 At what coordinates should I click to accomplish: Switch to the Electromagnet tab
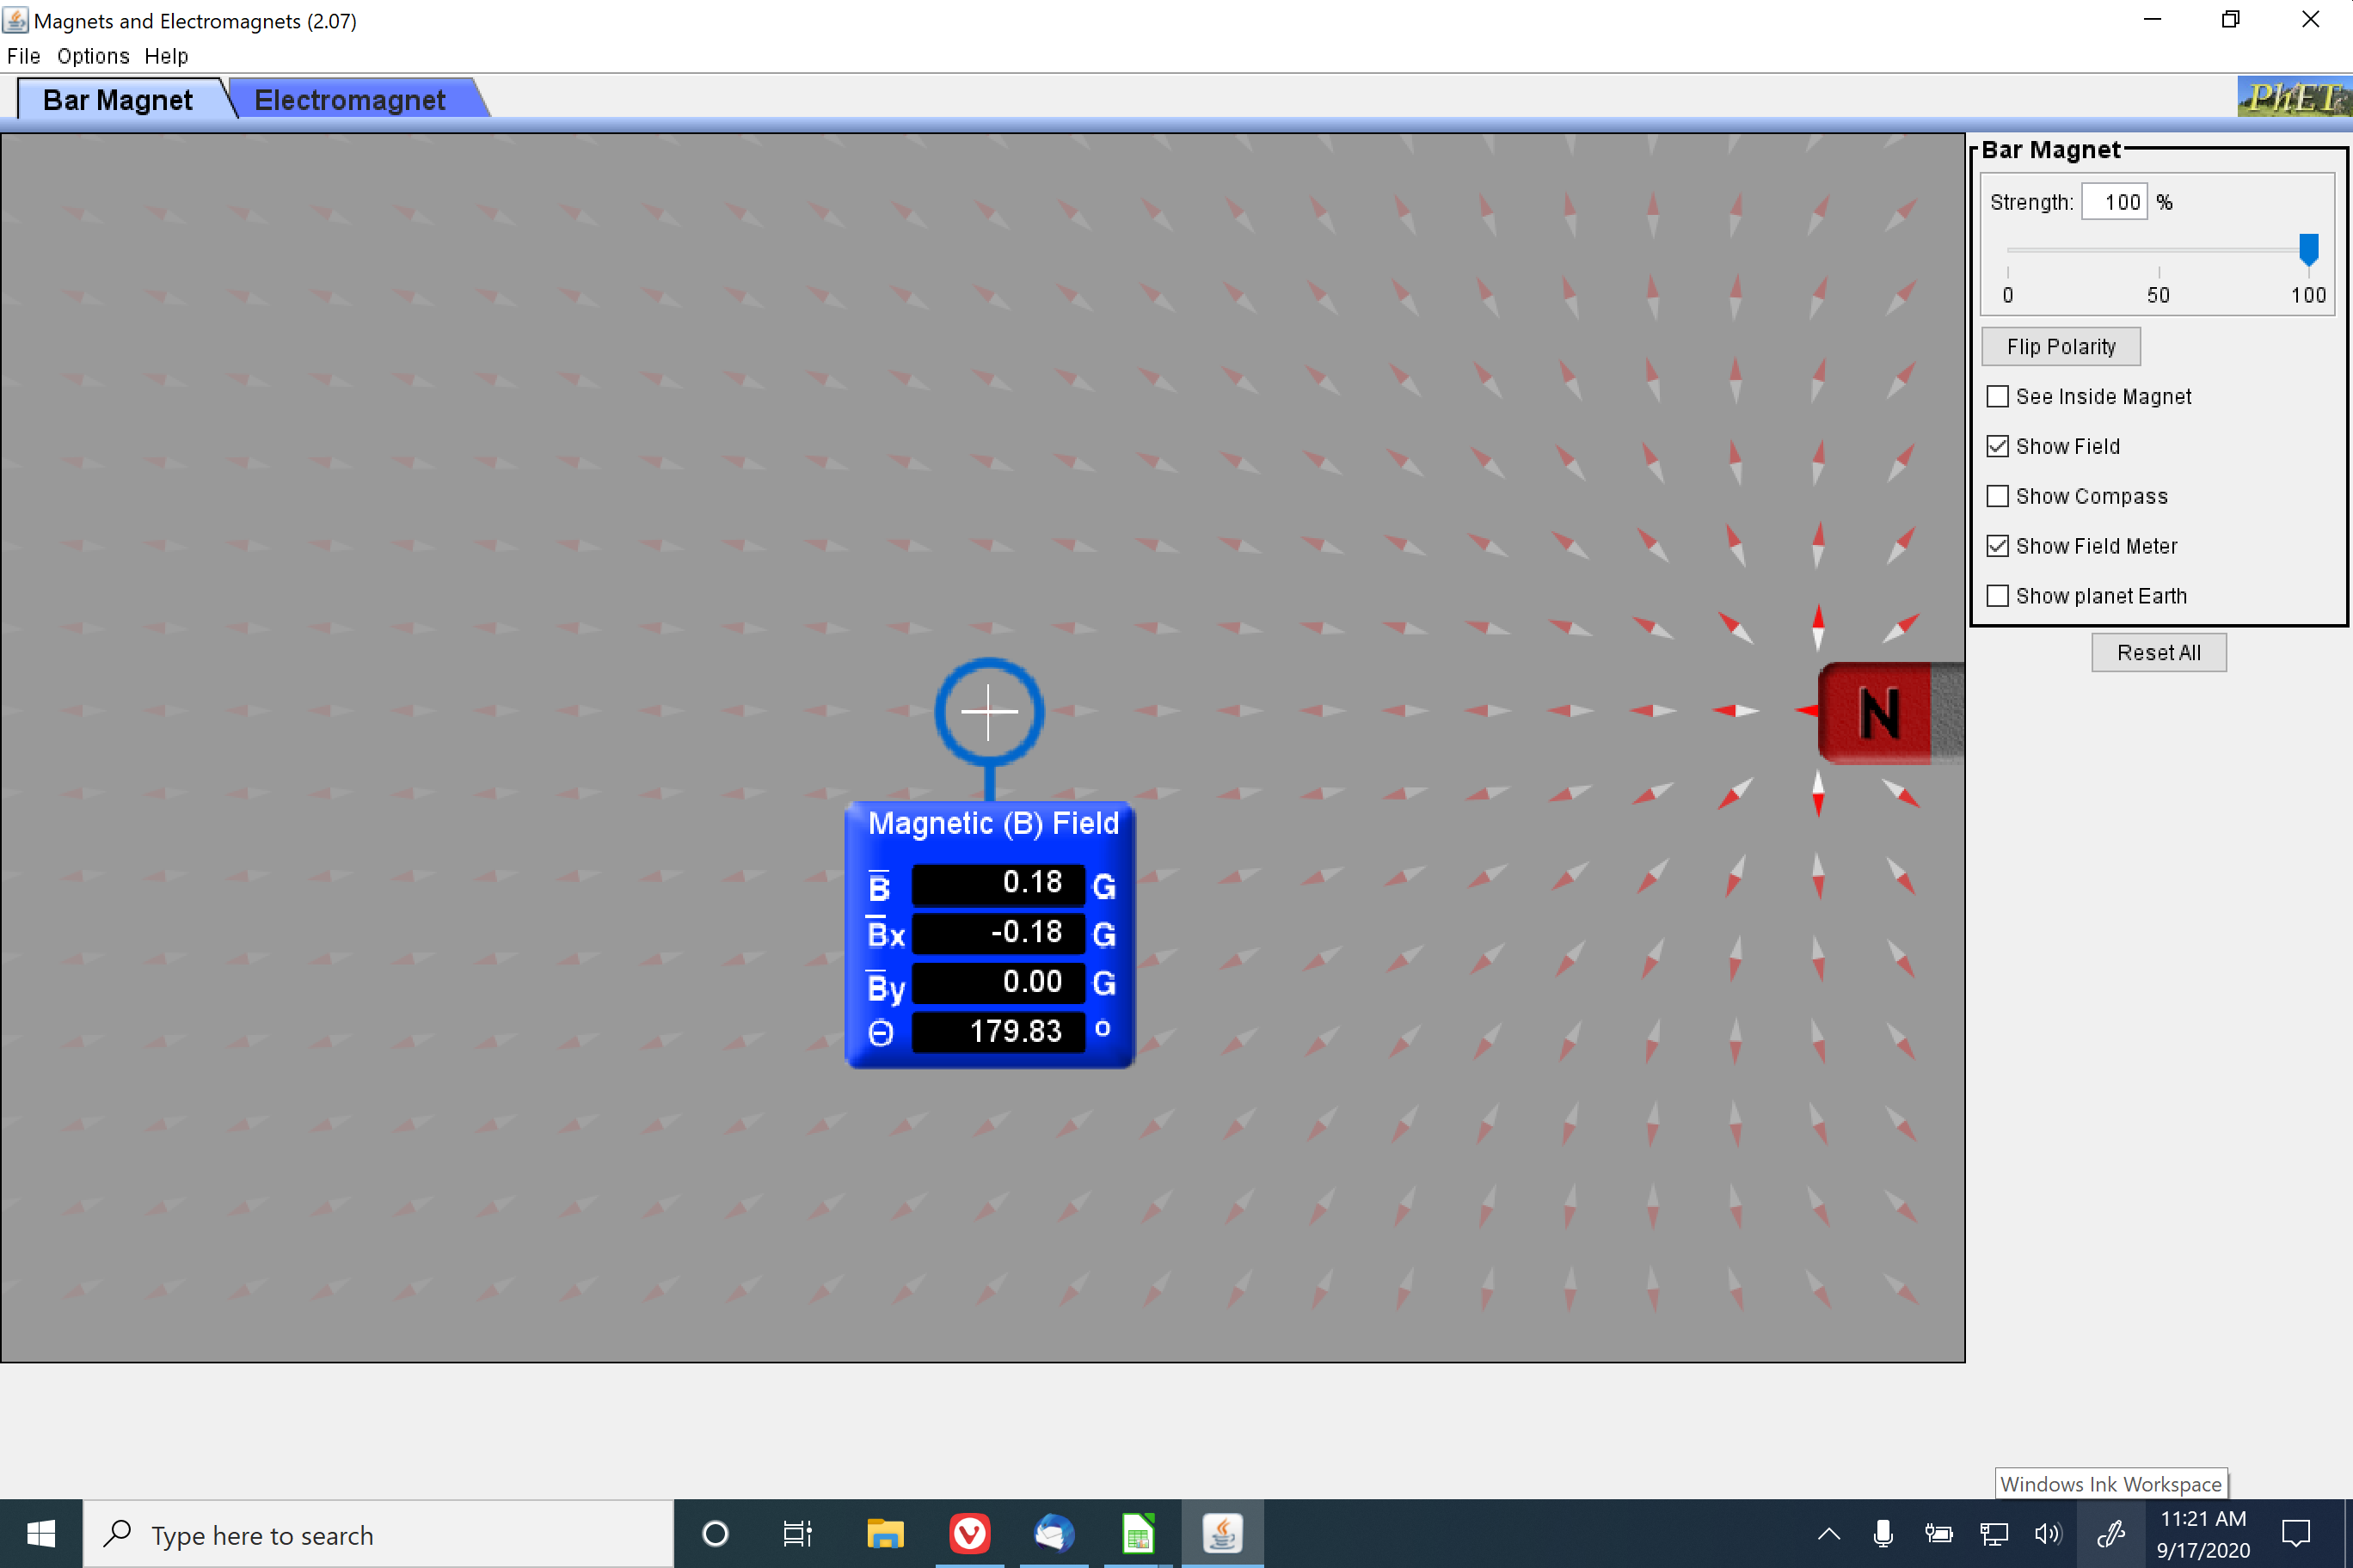coord(349,100)
